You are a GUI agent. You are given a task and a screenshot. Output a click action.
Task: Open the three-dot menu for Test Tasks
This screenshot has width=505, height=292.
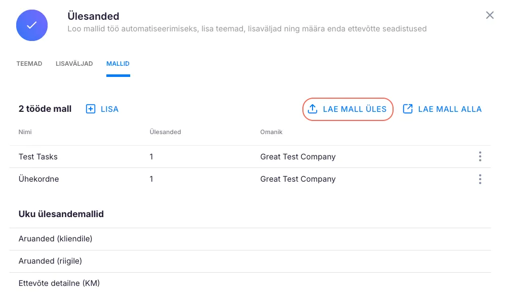[480, 157]
